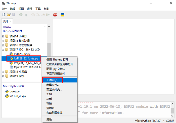Expand the 项目14 小台灯 folder
Viewport: 176px width, 123px height.
click(x=3, y=36)
